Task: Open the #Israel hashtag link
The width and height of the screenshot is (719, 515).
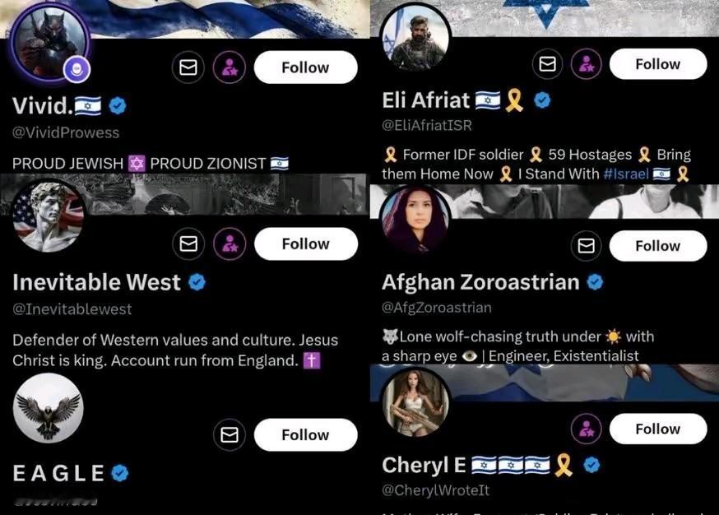Action: [626, 174]
